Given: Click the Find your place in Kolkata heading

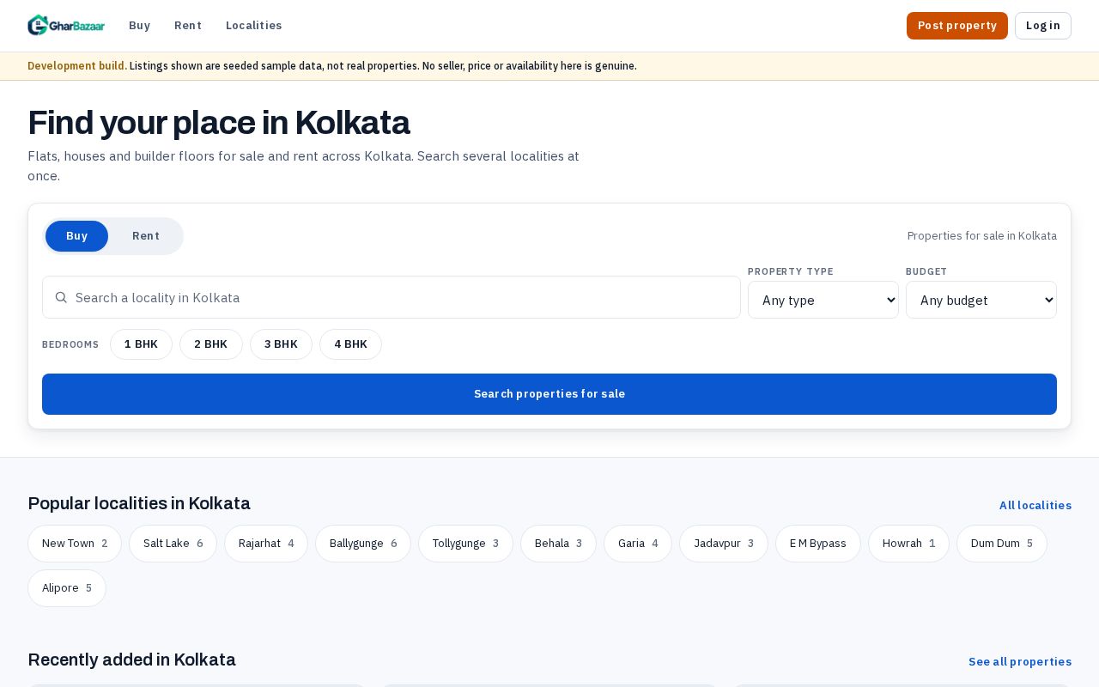Looking at the screenshot, I should tap(219, 123).
